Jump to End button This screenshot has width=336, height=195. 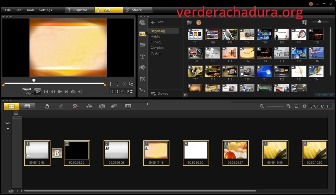tap(66, 91)
